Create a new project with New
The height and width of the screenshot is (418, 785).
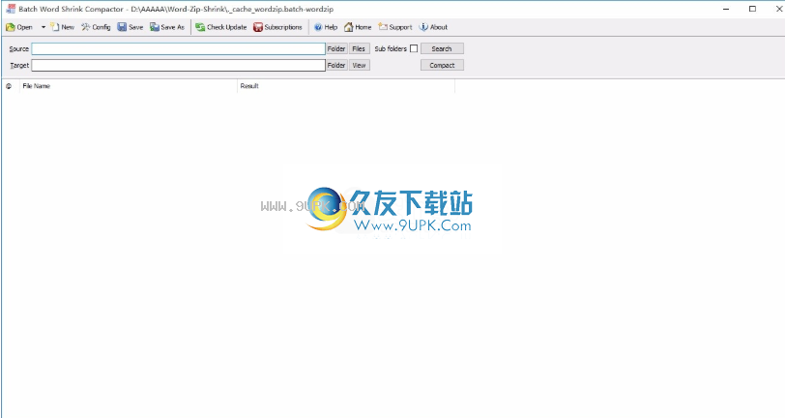coord(62,27)
